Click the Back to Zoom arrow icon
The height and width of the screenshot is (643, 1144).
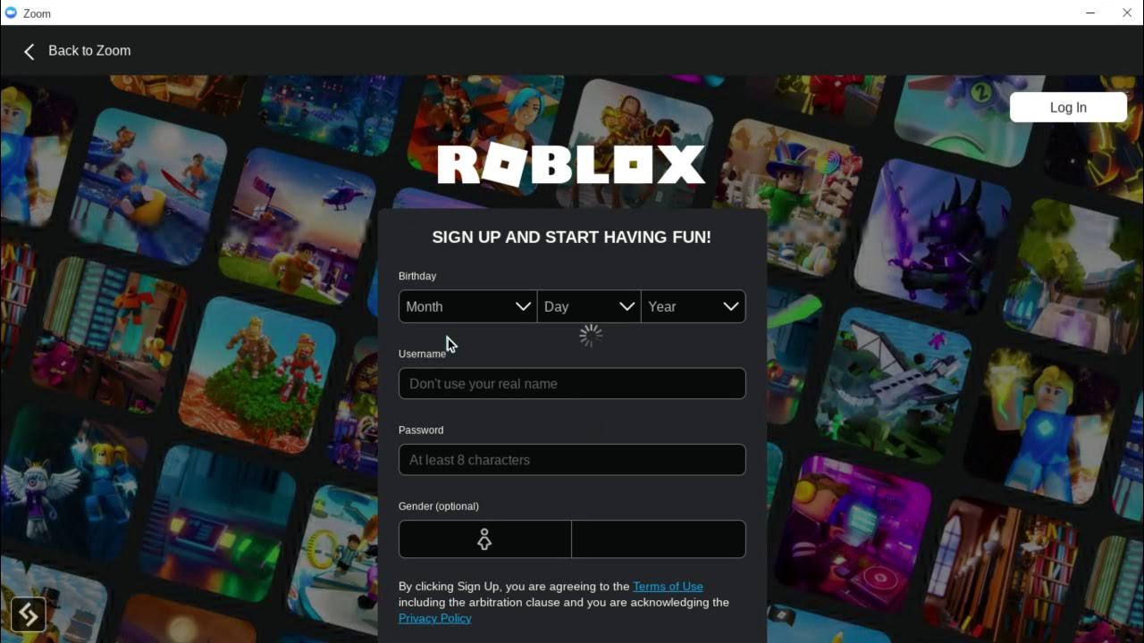pos(29,52)
